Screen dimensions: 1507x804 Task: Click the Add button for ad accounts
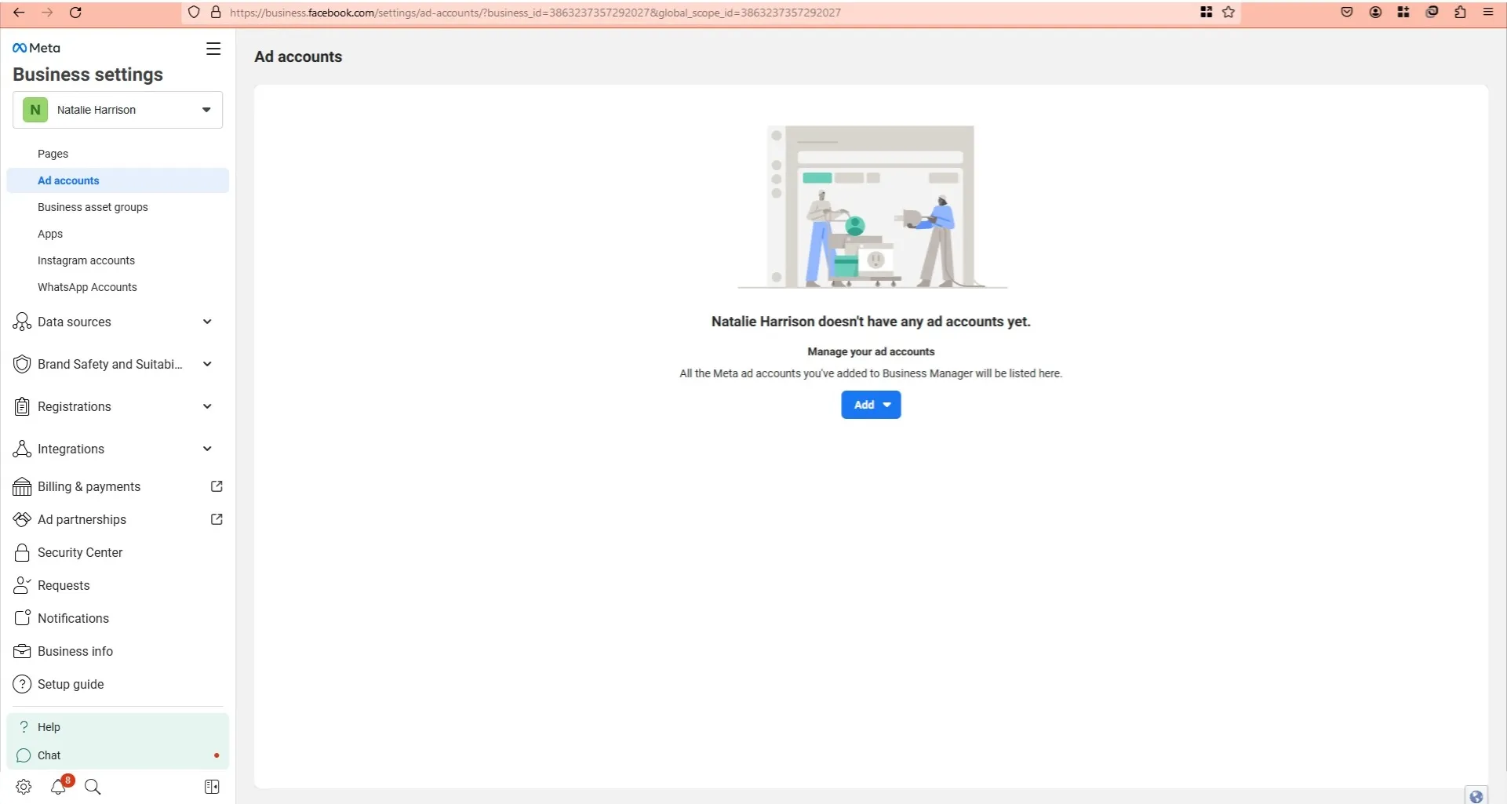870,404
